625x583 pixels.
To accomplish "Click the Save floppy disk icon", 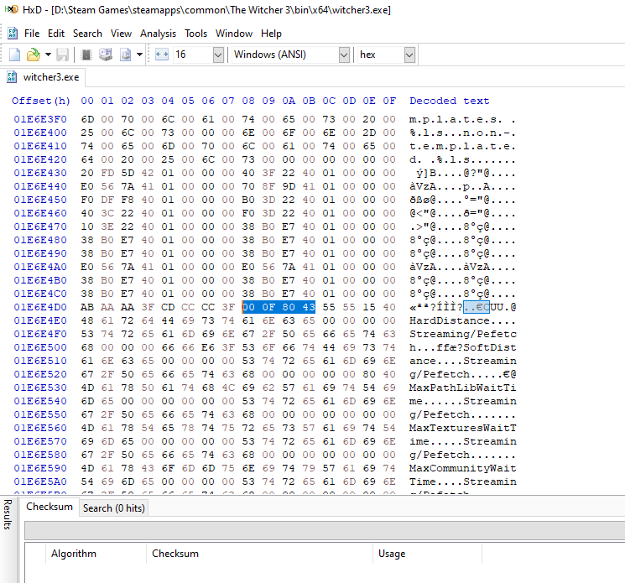I will (x=62, y=55).
